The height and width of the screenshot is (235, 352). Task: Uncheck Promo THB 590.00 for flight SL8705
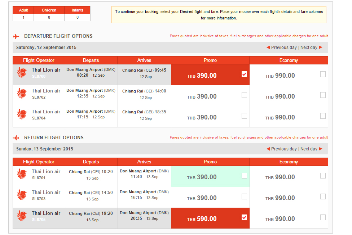coord(244,217)
